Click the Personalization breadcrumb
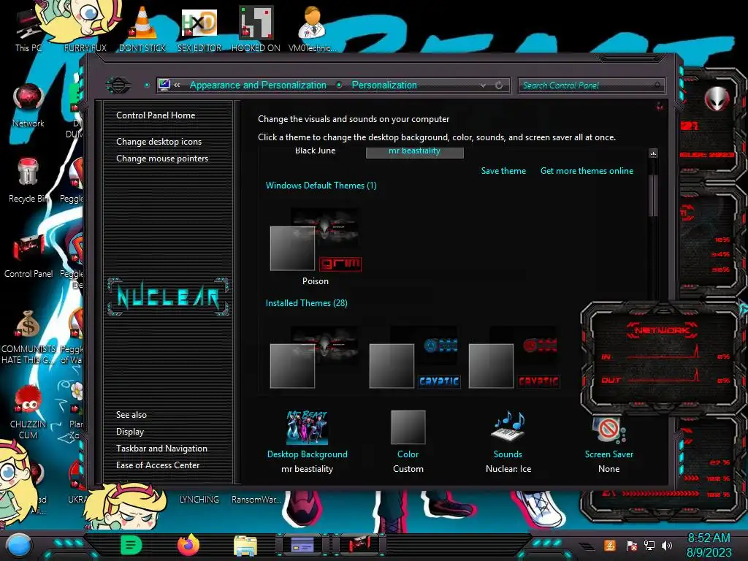 pyautogui.click(x=384, y=85)
